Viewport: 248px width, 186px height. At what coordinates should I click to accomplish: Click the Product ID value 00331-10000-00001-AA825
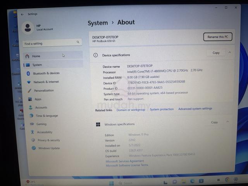tap(145, 88)
